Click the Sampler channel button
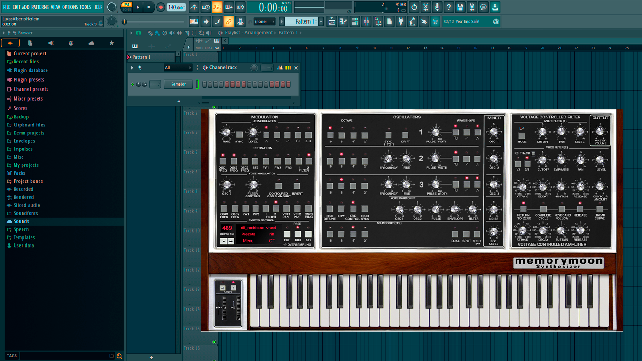This screenshot has height=361, width=642. [x=179, y=84]
